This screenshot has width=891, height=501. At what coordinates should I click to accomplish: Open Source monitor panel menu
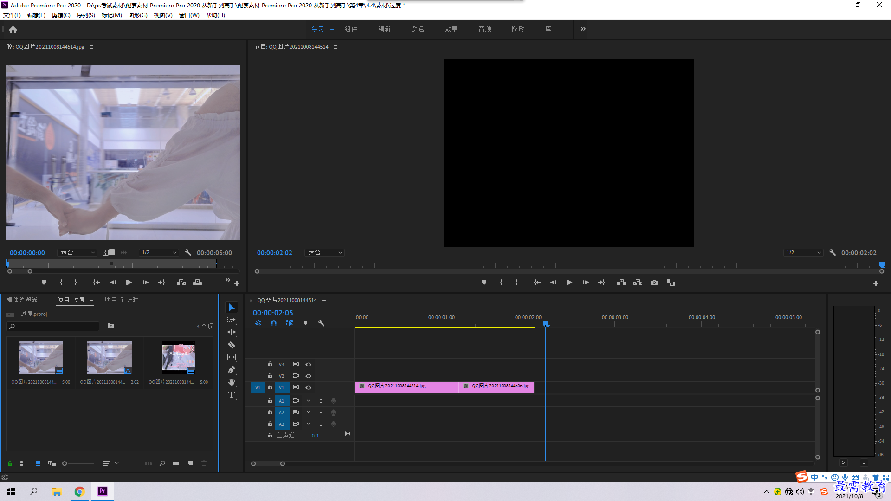pos(91,47)
